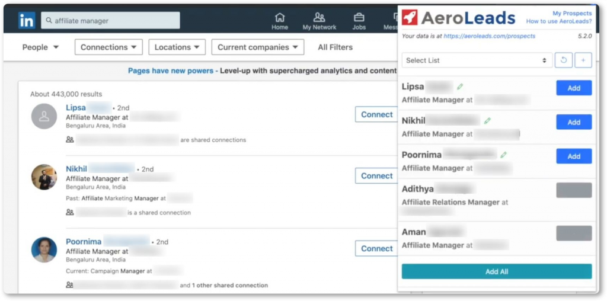Click Affiliate Relations Manager at text

pyautogui.click(x=455, y=202)
